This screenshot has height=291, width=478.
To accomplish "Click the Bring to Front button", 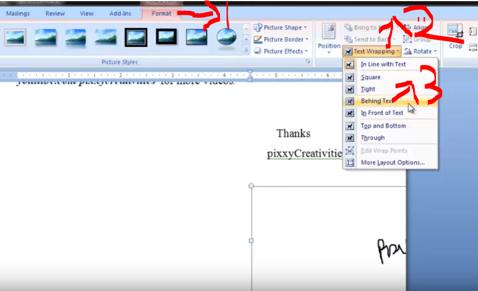I will pyautogui.click(x=371, y=28).
